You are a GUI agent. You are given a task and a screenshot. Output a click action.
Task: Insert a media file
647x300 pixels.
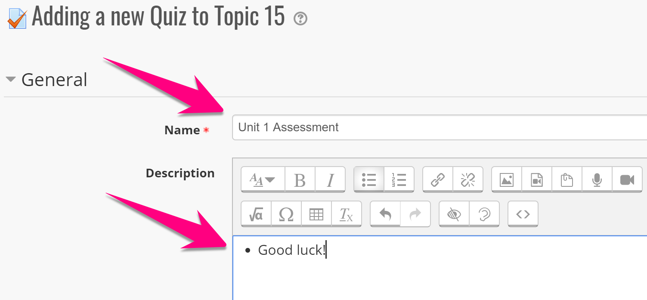click(537, 179)
